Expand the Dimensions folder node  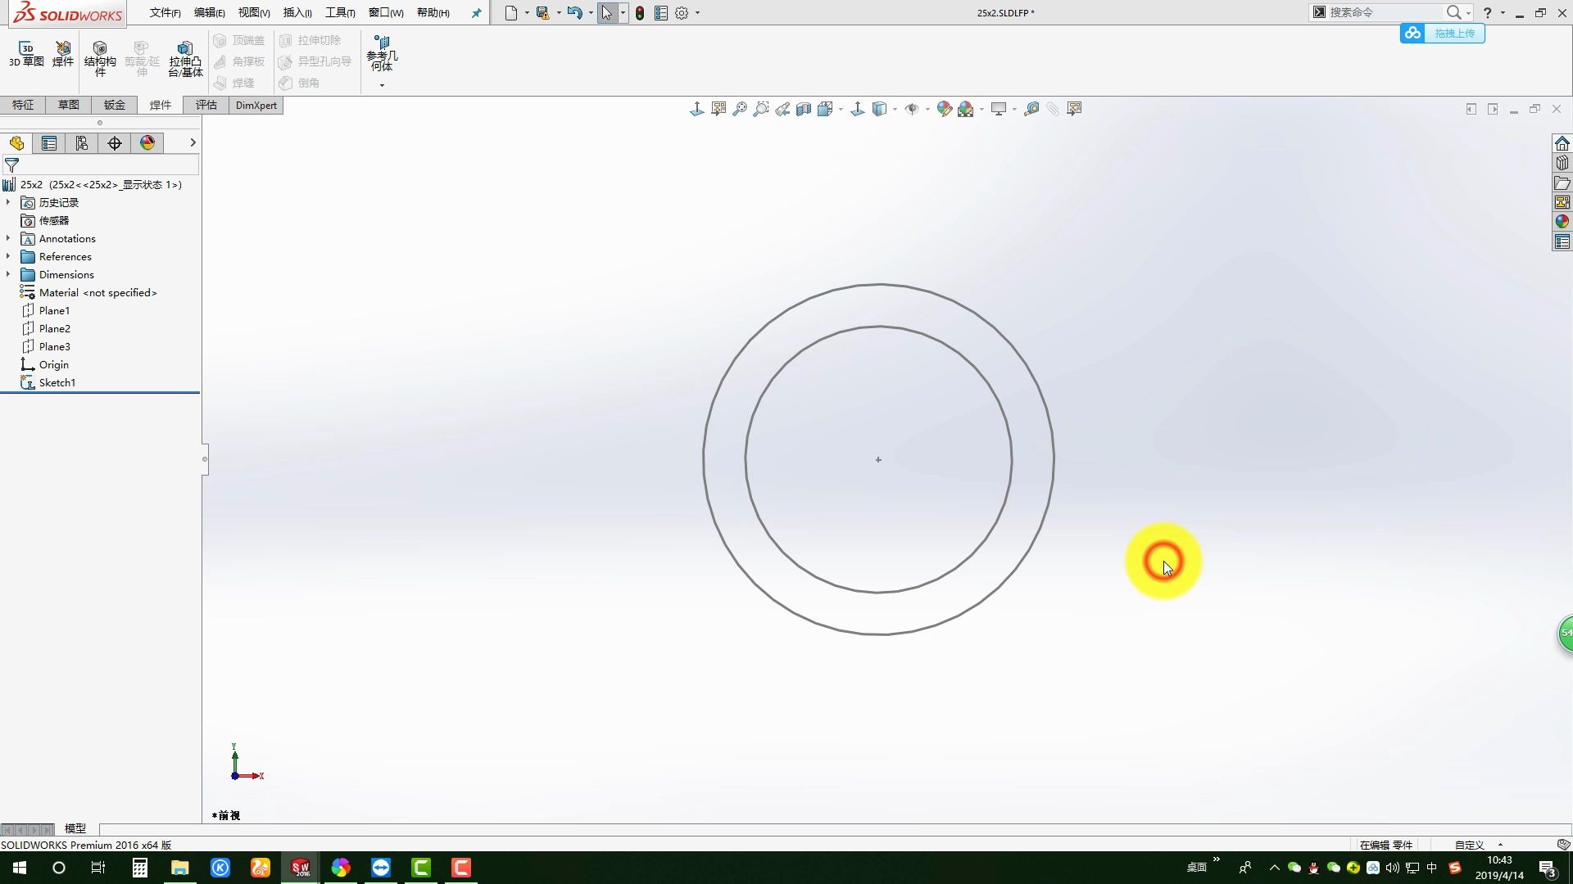[8, 274]
